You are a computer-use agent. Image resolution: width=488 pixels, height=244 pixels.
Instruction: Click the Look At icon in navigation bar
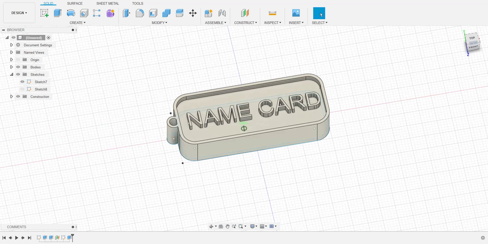click(x=221, y=226)
